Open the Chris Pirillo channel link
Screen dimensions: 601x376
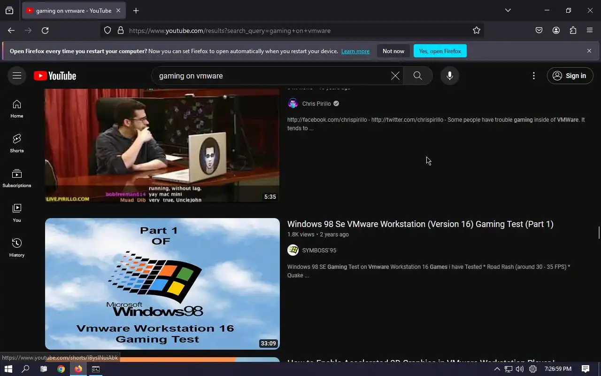click(x=316, y=103)
